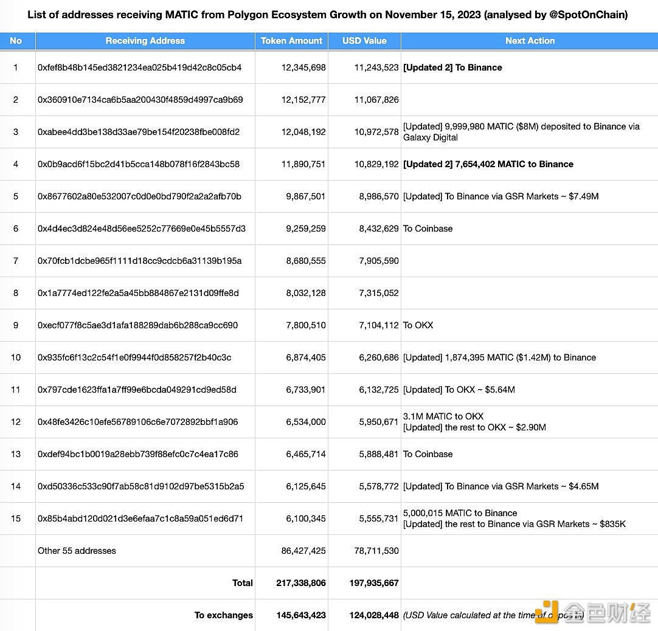Click USD value 7,315,052
This screenshot has height=631, width=658.
point(379,293)
